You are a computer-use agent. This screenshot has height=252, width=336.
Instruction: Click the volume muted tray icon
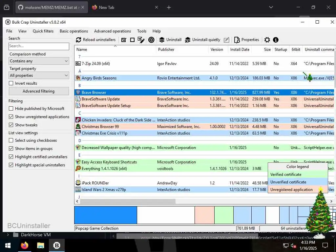coord(294,245)
